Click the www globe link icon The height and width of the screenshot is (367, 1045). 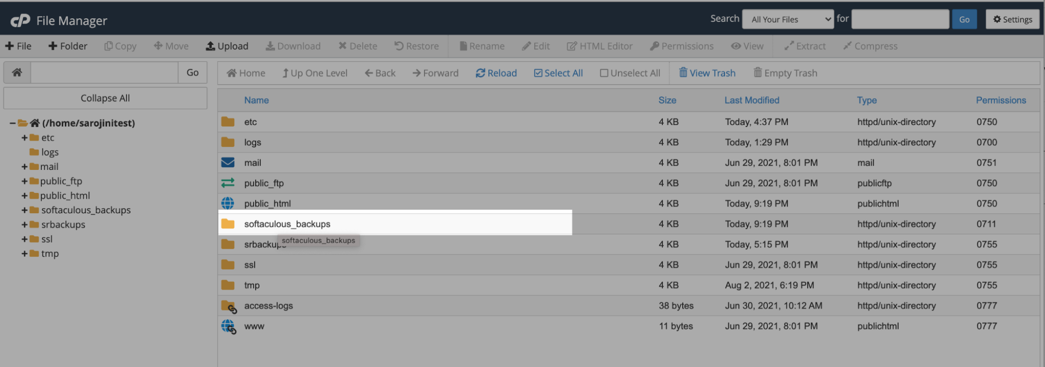point(228,327)
